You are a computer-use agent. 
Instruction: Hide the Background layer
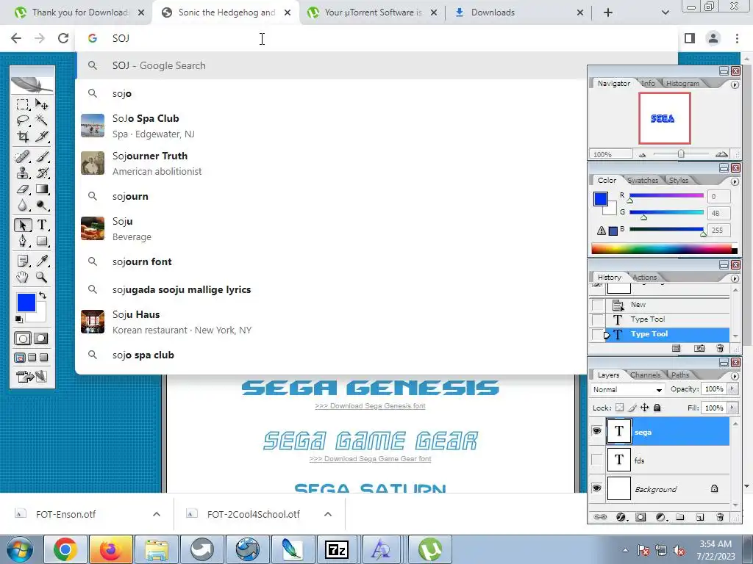596,488
